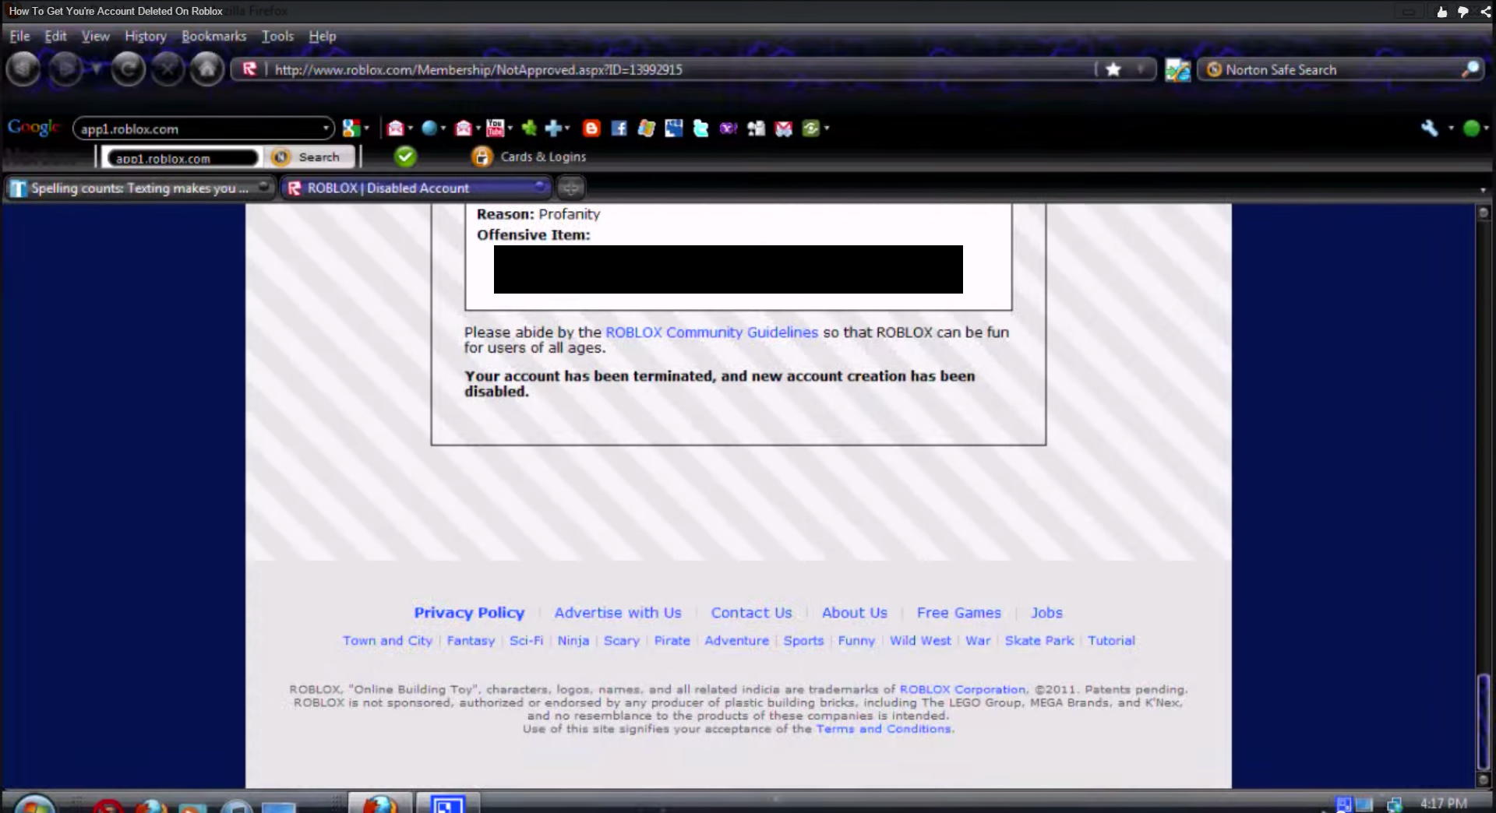Screen dimensions: 1496x813
Task: Open the Edit menu
Action: [55, 36]
